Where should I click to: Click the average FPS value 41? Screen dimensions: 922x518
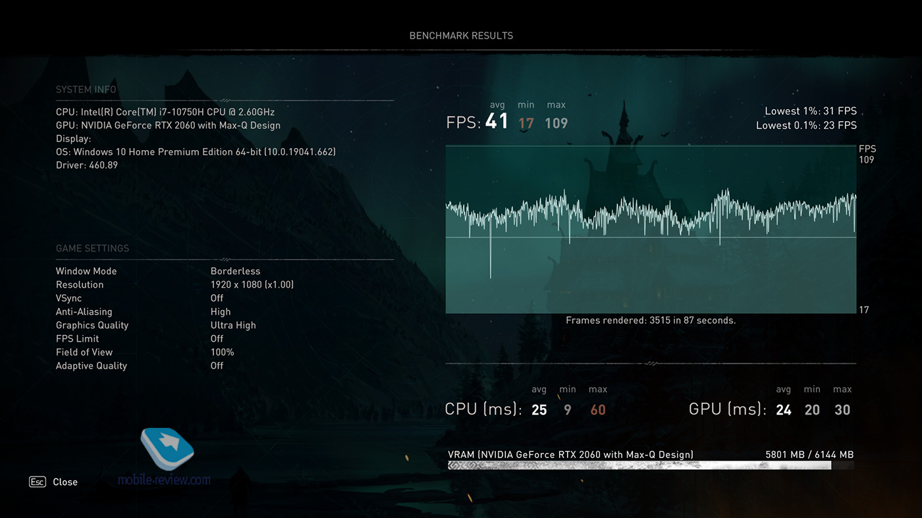pyautogui.click(x=497, y=122)
